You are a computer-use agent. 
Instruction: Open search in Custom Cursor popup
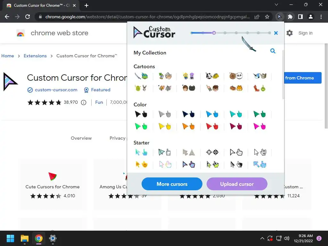coord(273,51)
